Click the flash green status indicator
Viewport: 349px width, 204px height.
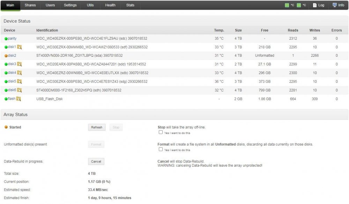click(x=6, y=99)
